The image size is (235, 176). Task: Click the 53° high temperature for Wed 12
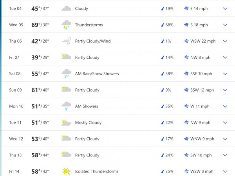36,139
